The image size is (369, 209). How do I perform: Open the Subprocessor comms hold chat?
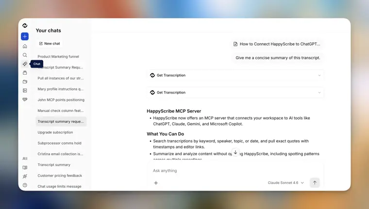coord(60,143)
